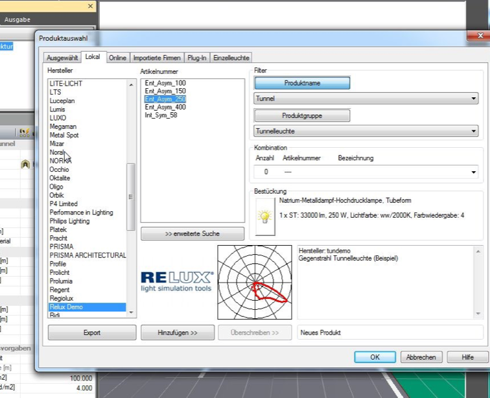Click the lightning toolbar icon in the background window
This screenshot has width=490, height=398.
pos(25,133)
